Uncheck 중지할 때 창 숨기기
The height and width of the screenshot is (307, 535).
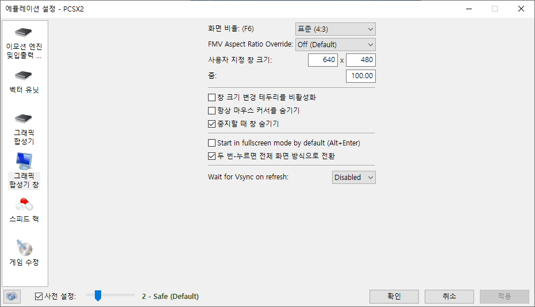(x=211, y=124)
